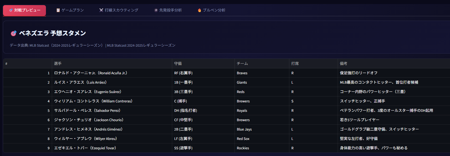Click the clipboard icon on ゲームプラン tab

coord(58,10)
